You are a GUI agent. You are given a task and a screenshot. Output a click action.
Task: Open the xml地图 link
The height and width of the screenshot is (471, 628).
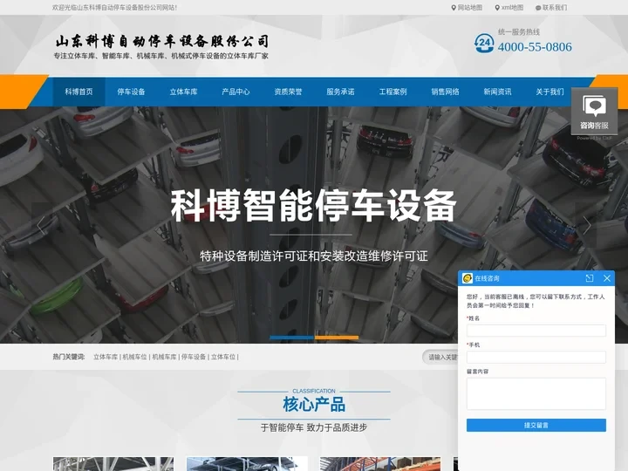[x=509, y=8]
